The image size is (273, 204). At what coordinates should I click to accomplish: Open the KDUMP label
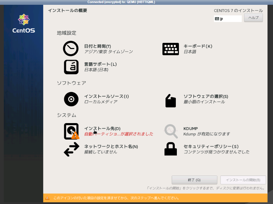(191, 129)
